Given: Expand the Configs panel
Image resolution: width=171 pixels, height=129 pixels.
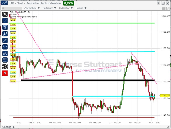Looking at the screenshot, I should point(8,127).
